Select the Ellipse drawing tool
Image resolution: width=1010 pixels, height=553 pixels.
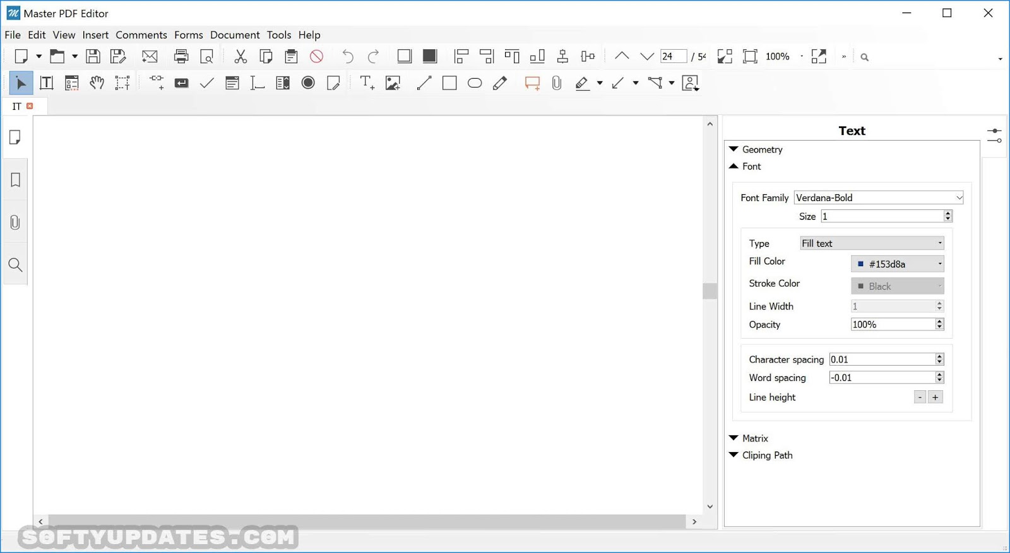[475, 83]
